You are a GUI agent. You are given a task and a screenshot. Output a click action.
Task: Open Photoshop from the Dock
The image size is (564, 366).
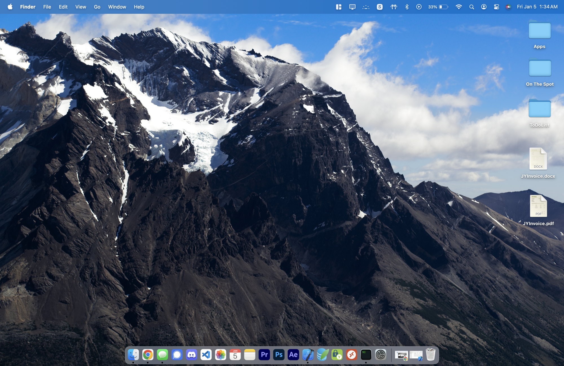click(279, 354)
